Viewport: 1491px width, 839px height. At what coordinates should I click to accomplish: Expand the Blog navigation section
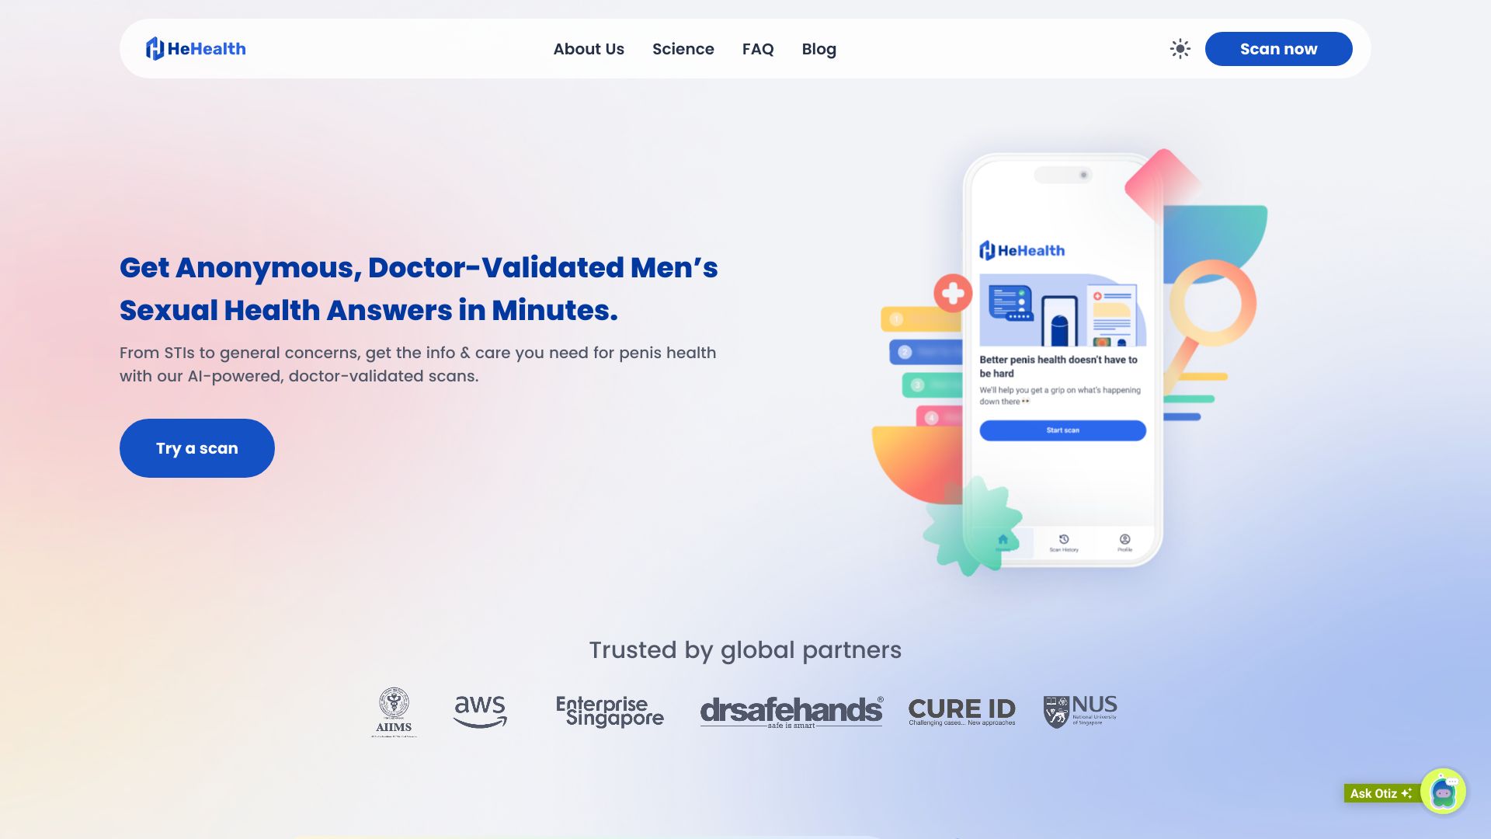[818, 48]
